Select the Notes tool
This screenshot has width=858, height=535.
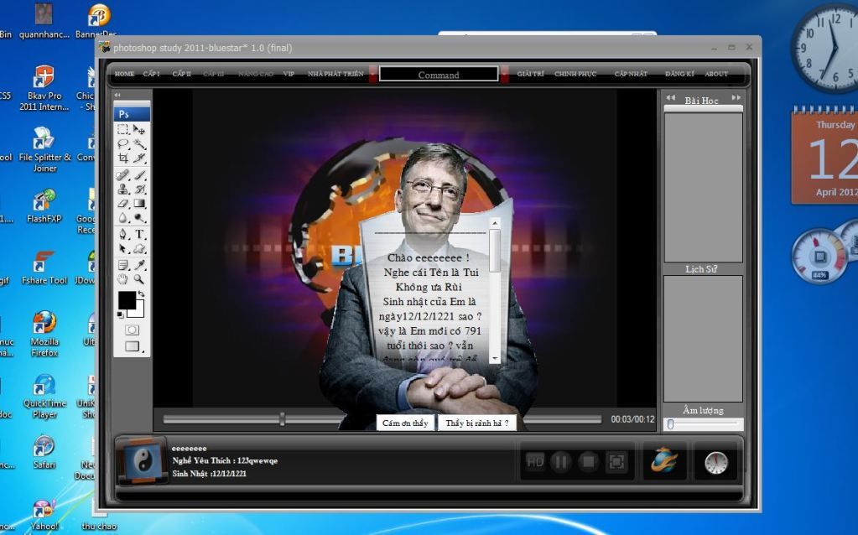click(123, 265)
